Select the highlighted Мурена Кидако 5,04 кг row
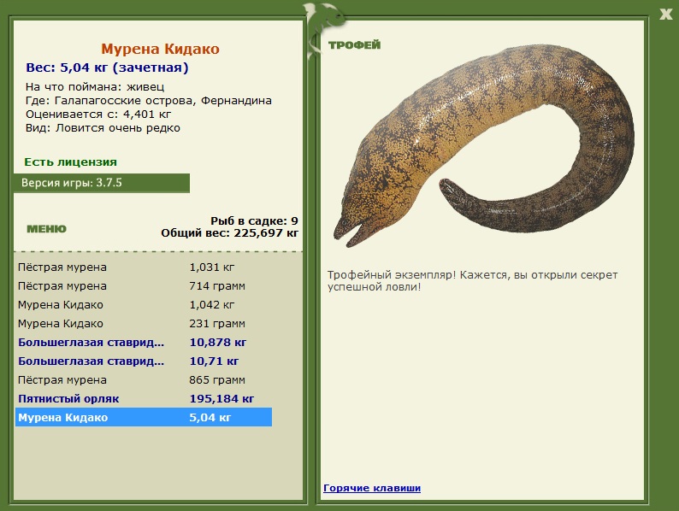The height and width of the screenshot is (511, 679). click(144, 417)
